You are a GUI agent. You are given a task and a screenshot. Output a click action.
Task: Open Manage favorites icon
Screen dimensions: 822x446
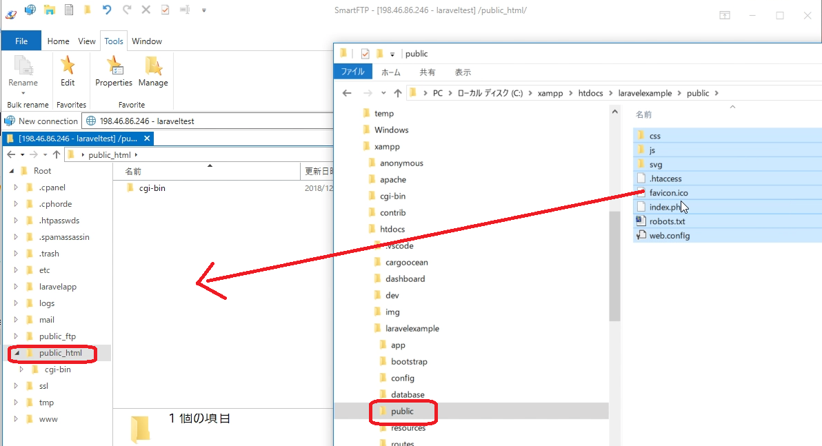[153, 65]
